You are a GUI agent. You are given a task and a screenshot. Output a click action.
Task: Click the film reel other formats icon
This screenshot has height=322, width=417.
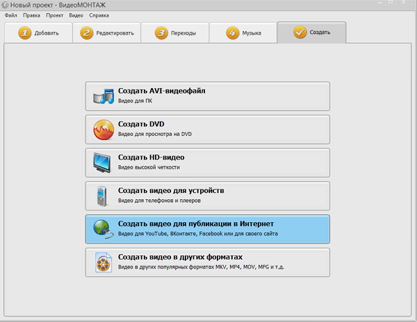pos(104,262)
